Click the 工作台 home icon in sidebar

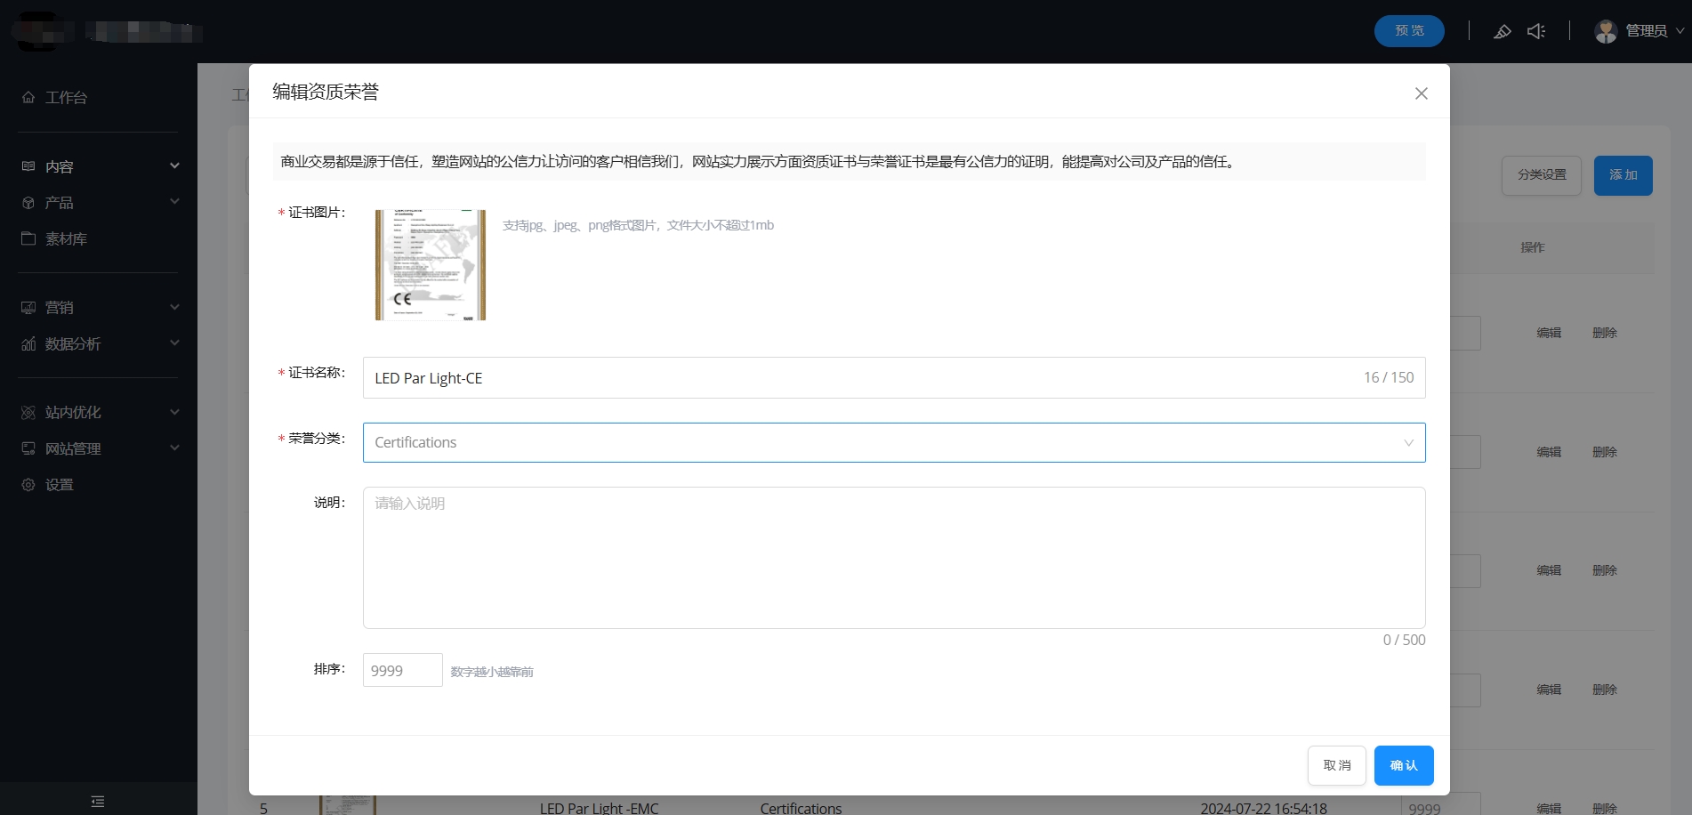pyautogui.click(x=28, y=98)
